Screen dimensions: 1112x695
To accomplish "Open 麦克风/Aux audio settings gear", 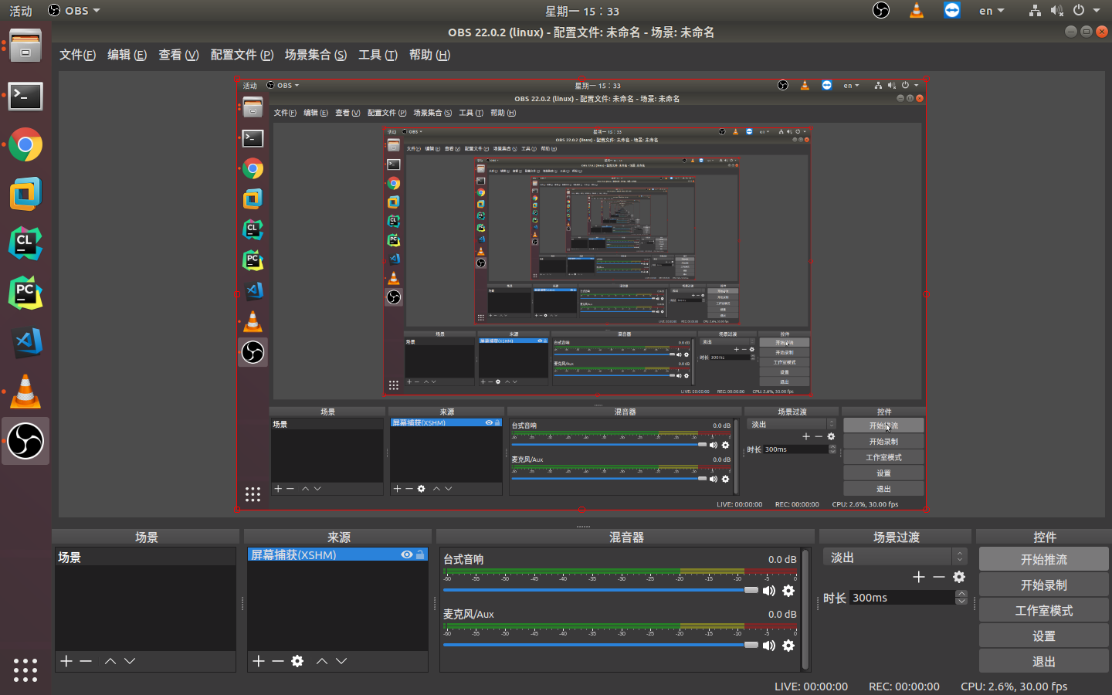I will click(x=788, y=646).
